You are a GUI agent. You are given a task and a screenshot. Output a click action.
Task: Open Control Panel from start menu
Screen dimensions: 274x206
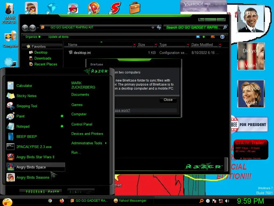point(82,124)
